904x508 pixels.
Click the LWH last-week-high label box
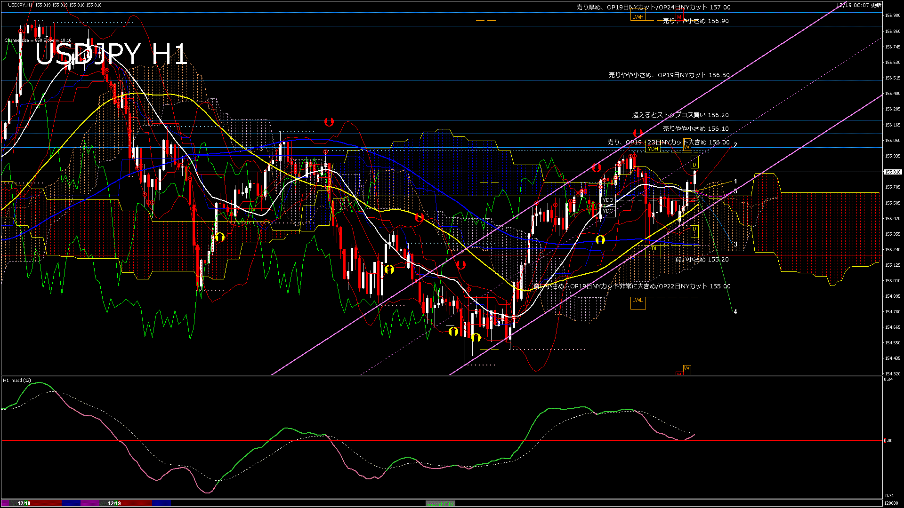[638, 17]
